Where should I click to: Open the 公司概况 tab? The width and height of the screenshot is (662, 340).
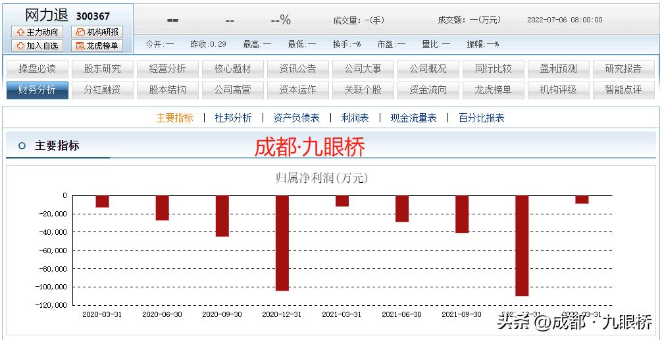point(428,69)
